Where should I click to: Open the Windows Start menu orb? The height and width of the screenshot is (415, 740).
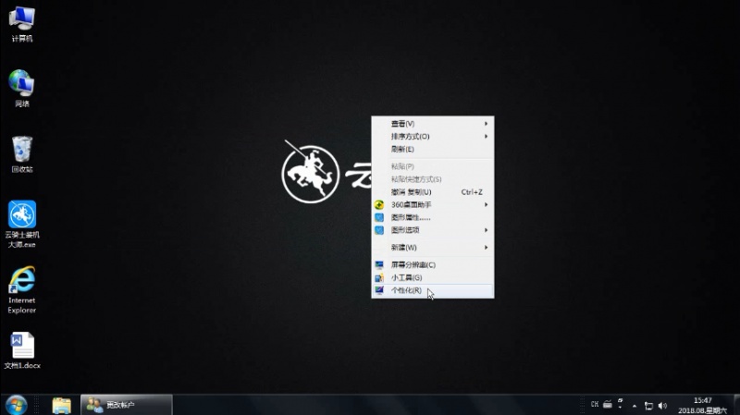click(x=16, y=405)
